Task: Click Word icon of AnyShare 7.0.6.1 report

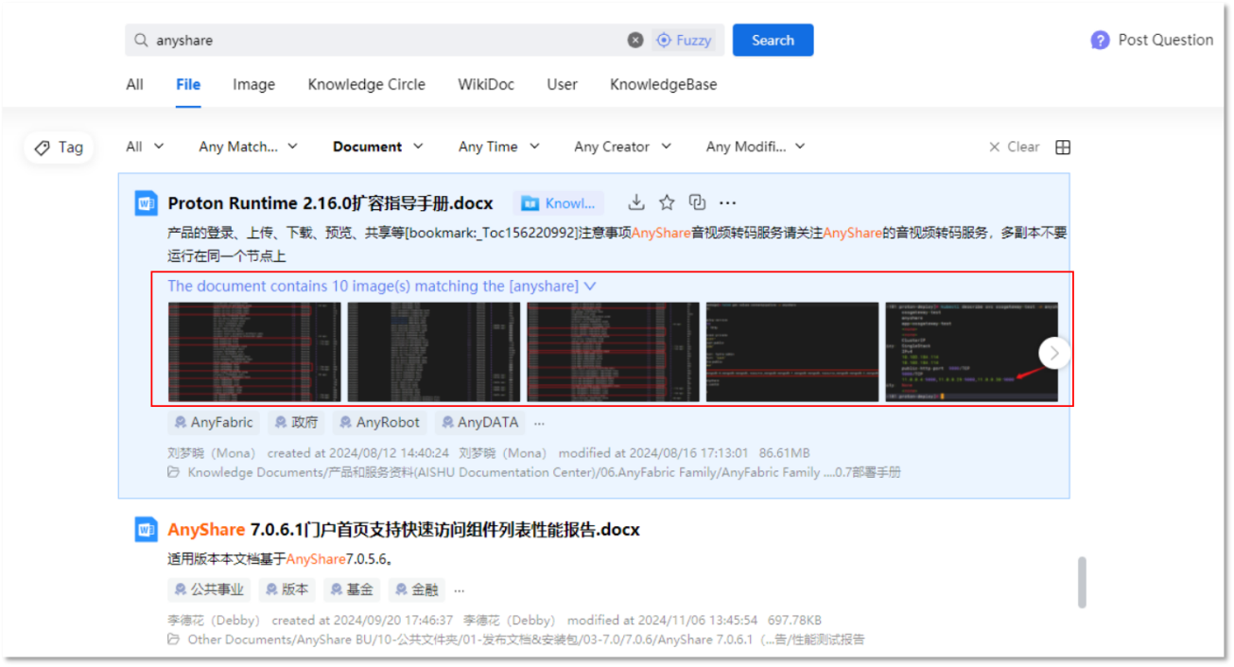Action: pos(146,529)
